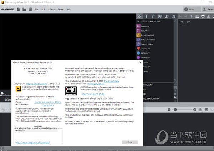
Task: Open project via folder icon
Action: 24,9
